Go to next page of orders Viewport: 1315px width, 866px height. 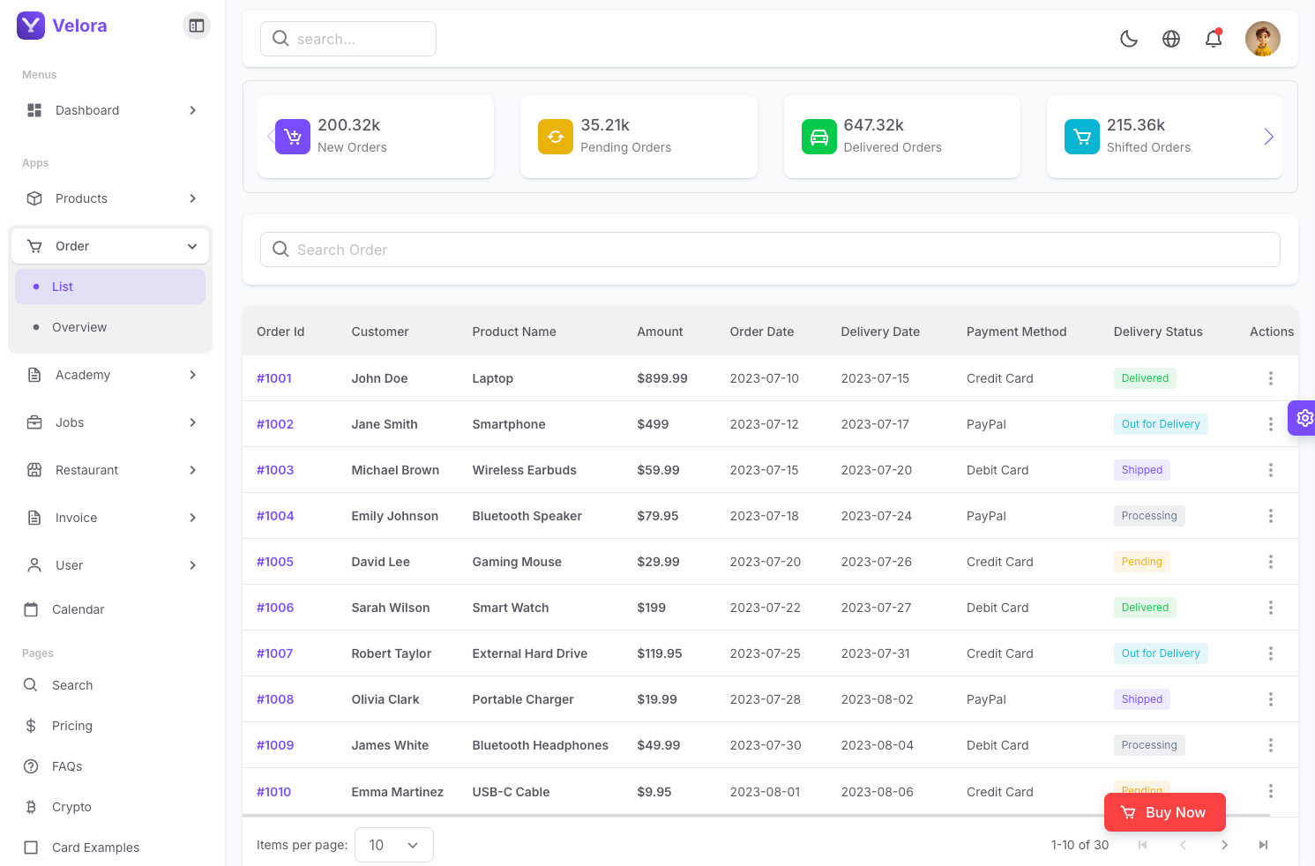coord(1224,845)
